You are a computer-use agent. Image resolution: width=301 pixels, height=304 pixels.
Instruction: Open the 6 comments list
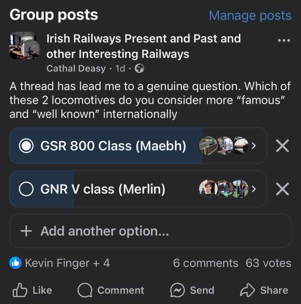click(x=206, y=263)
